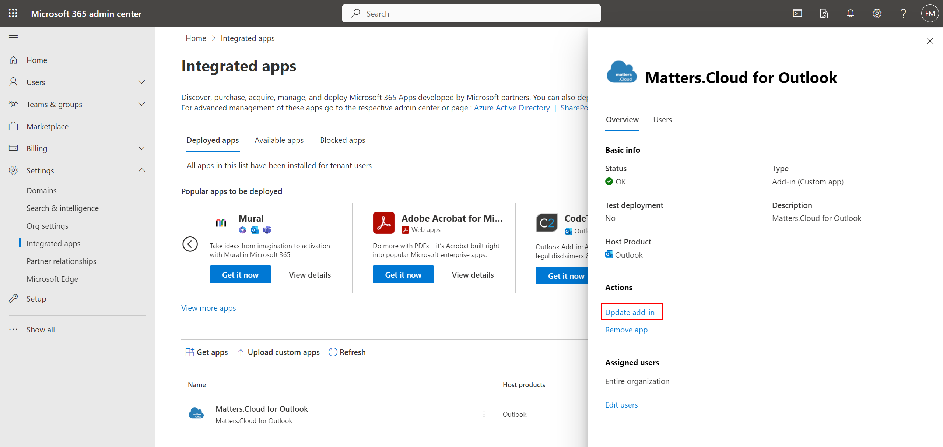
Task: Refresh the deployed apps list
Action: (x=347, y=352)
